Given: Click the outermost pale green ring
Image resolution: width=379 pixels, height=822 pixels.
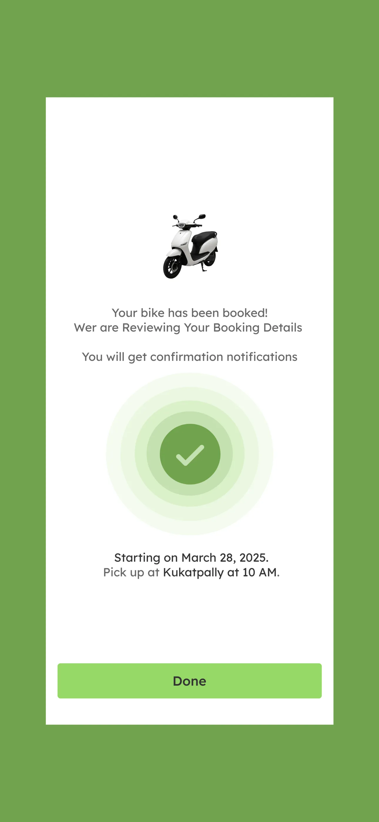Looking at the screenshot, I should 189,380.
